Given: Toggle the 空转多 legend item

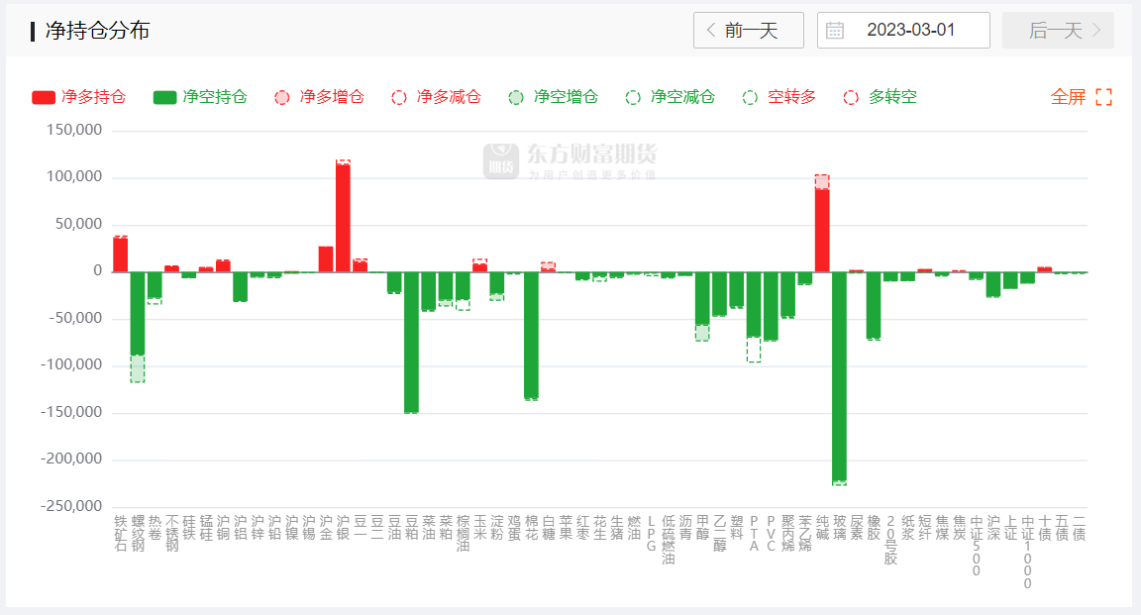Looking at the screenshot, I should (779, 97).
